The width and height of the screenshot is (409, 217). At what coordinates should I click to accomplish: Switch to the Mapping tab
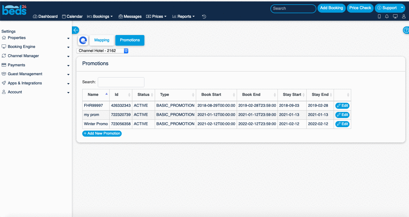coord(102,40)
